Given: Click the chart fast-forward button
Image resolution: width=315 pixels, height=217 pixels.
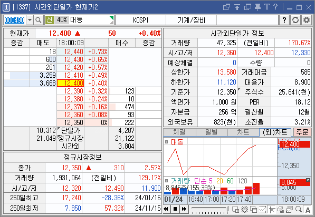Looking at the screenshot, I should 184,209.
